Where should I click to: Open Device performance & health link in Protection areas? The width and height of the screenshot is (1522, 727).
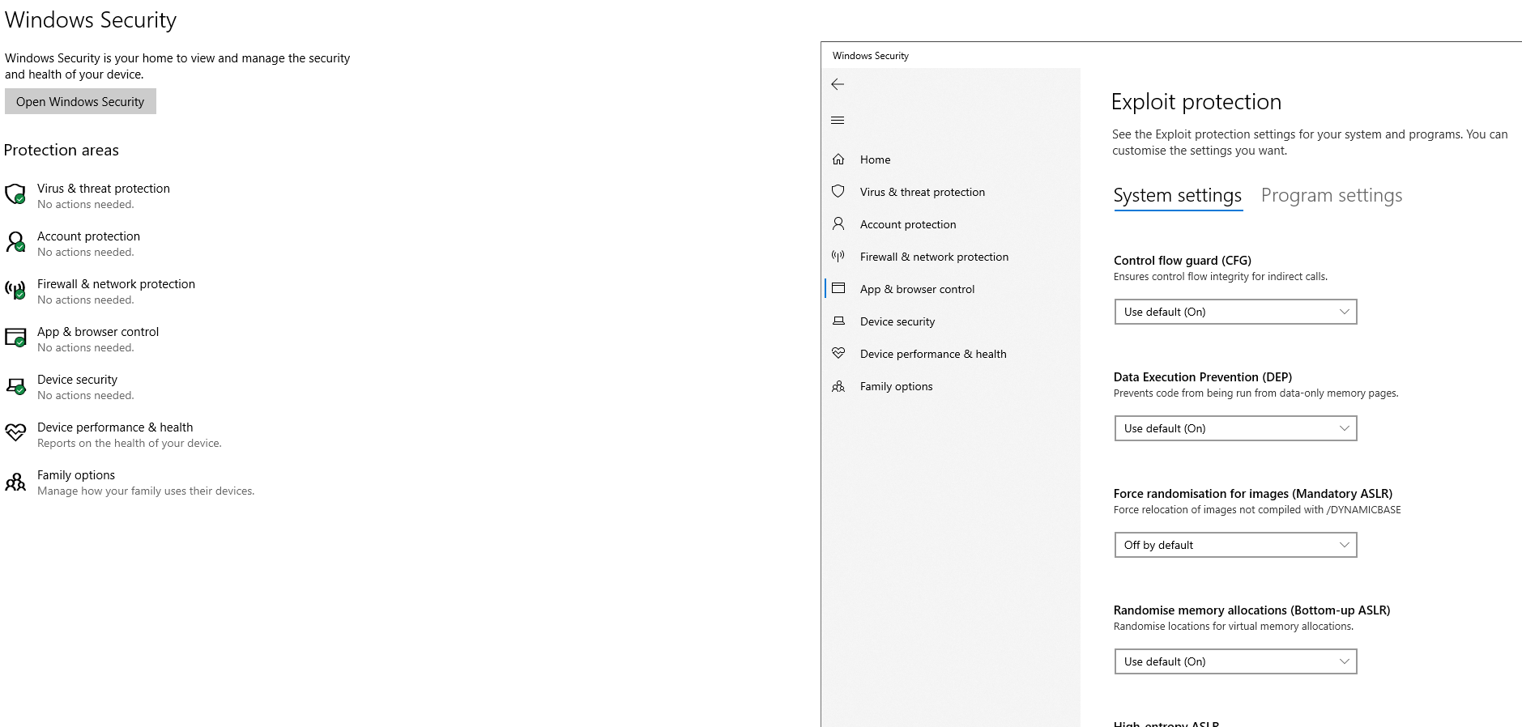pos(115,427)
